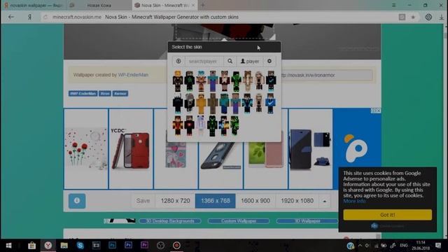Choose the green-headed zombie skin

224,104
